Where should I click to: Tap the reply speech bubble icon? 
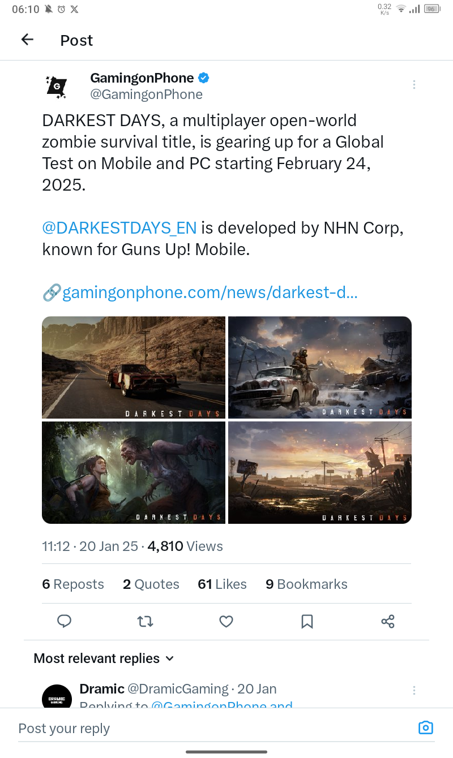coord(65,622)
